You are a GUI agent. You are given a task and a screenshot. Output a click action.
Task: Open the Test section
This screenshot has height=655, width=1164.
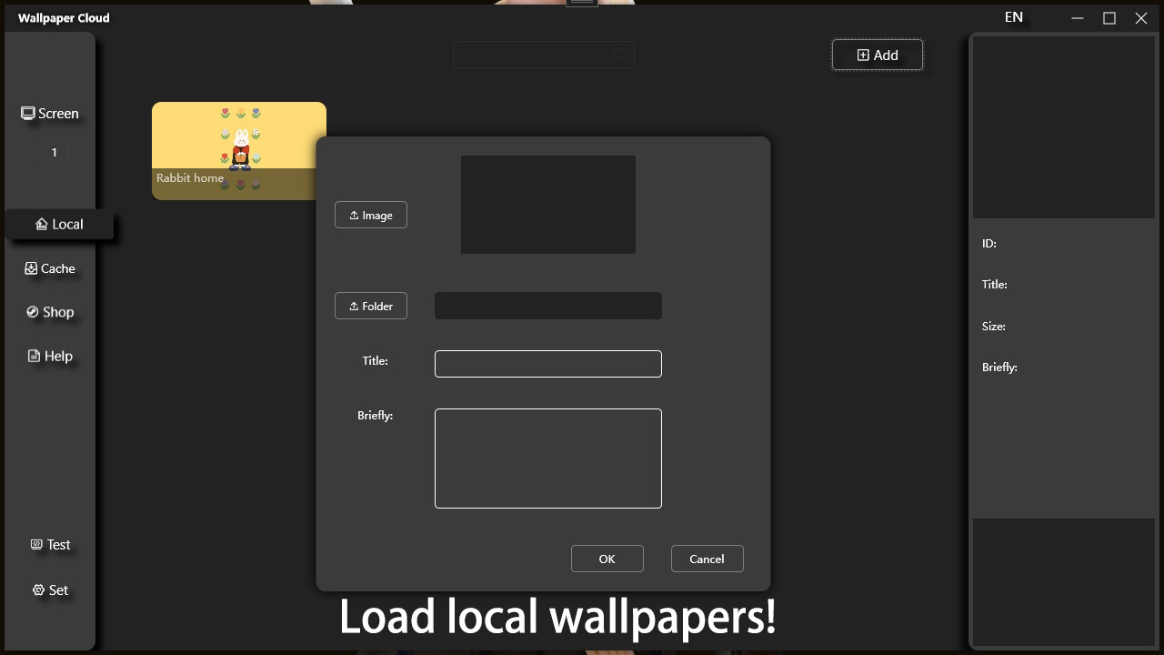tap(50, 544)
